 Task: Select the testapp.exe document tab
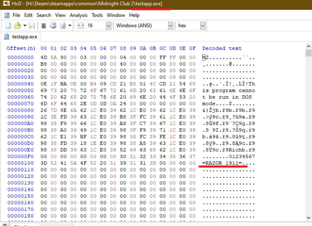[x=21, y=37]
